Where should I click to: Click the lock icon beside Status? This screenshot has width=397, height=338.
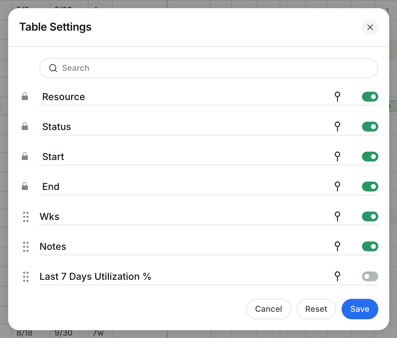coord(25,126)
